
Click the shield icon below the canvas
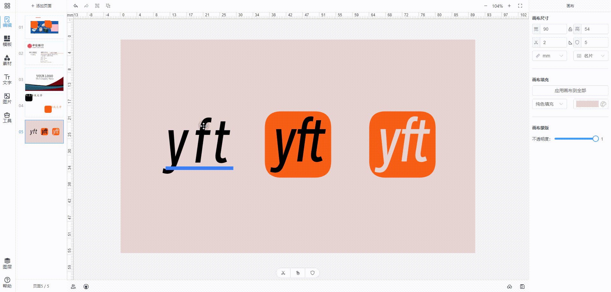coord(313,273)
